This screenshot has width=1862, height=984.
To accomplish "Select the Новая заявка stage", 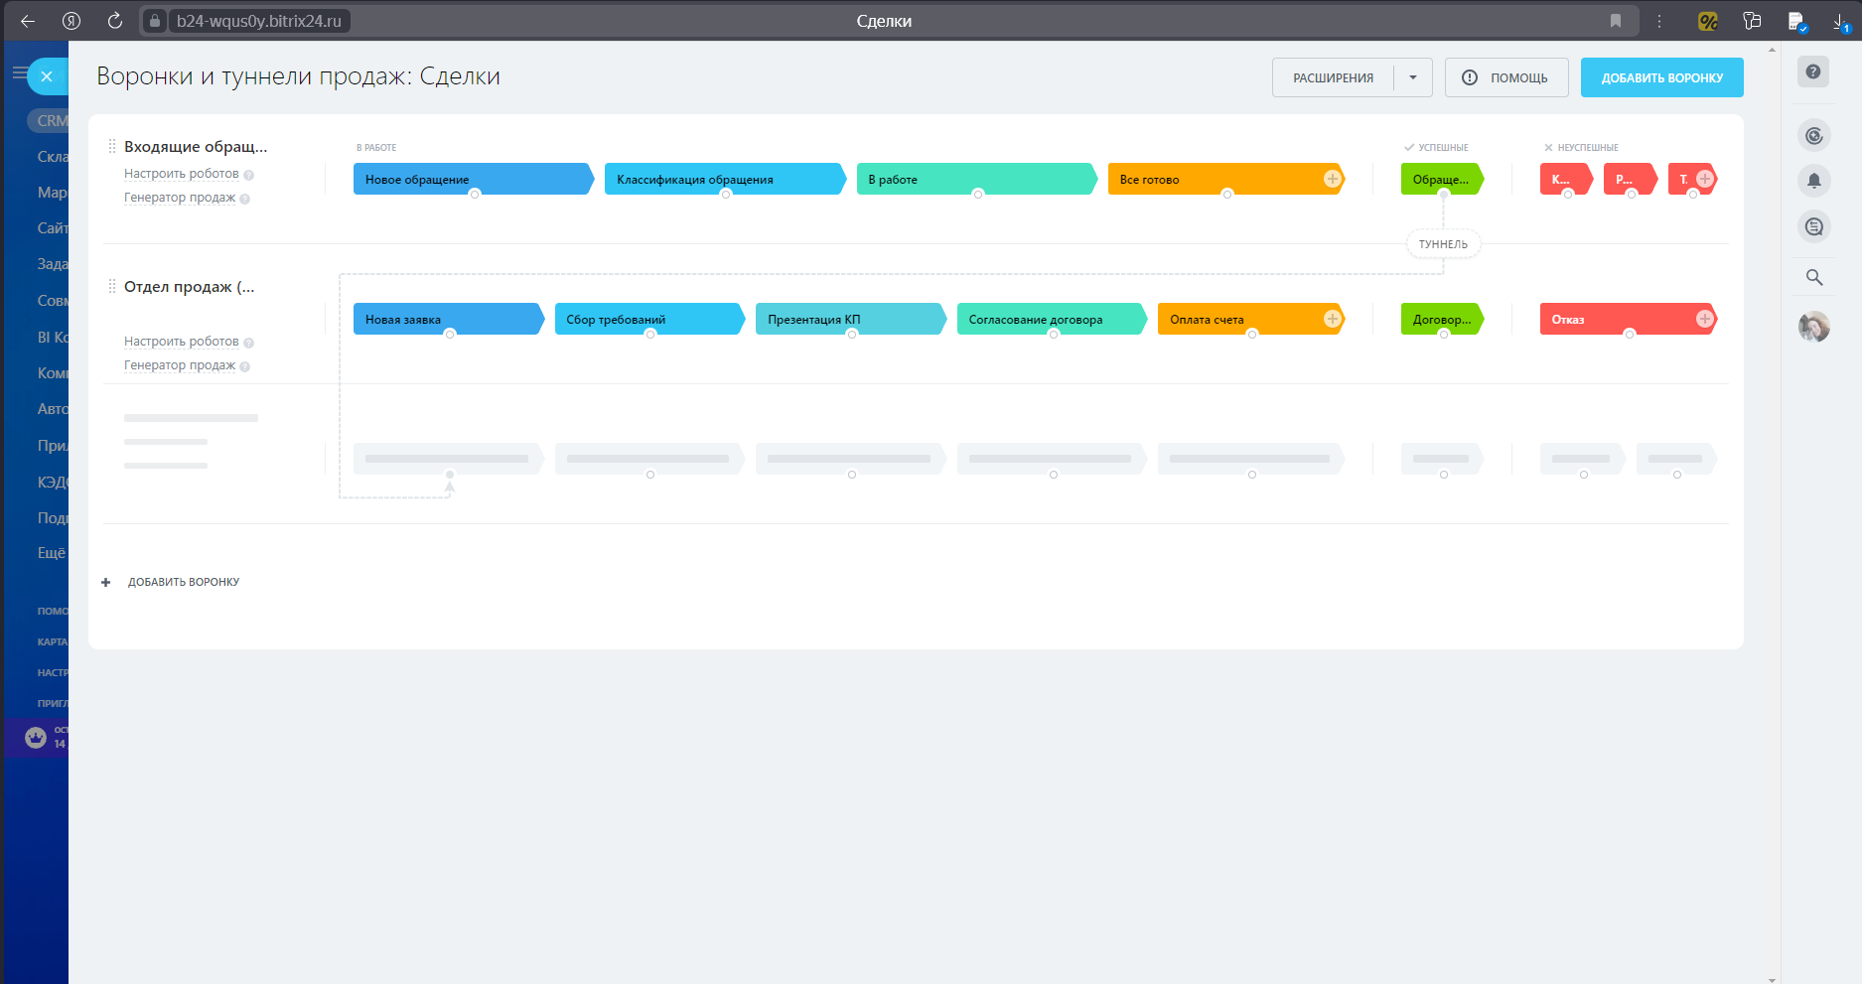I will point(448,319).
